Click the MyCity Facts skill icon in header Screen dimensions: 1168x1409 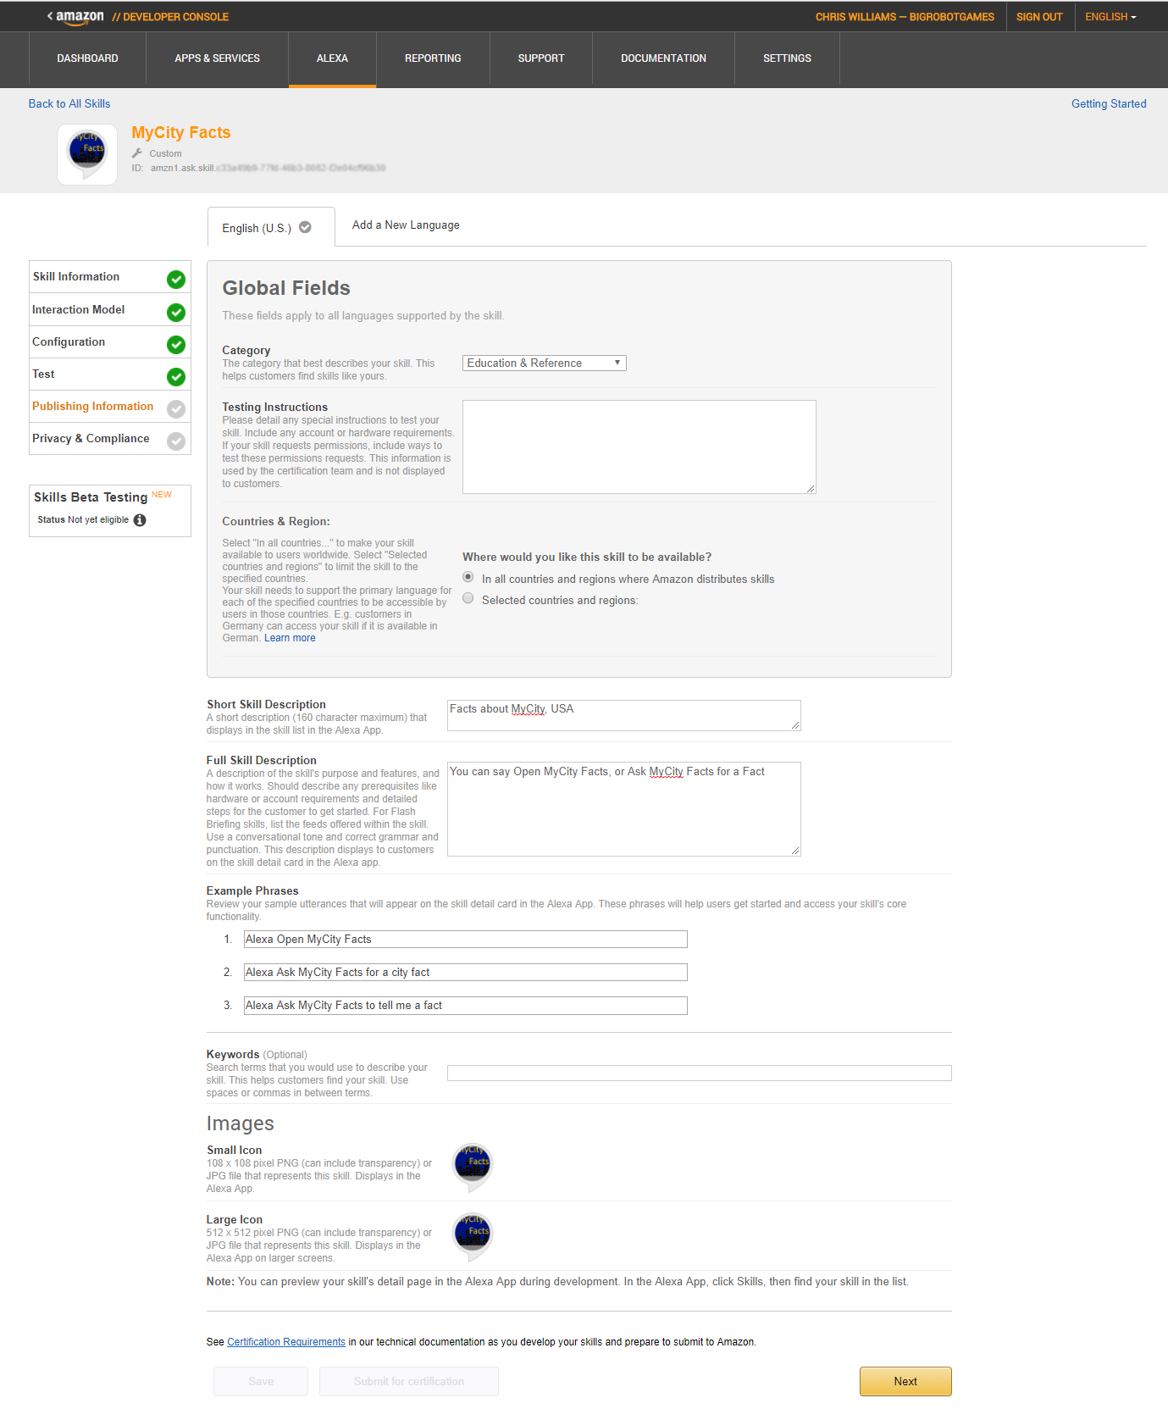pos(87,154)
